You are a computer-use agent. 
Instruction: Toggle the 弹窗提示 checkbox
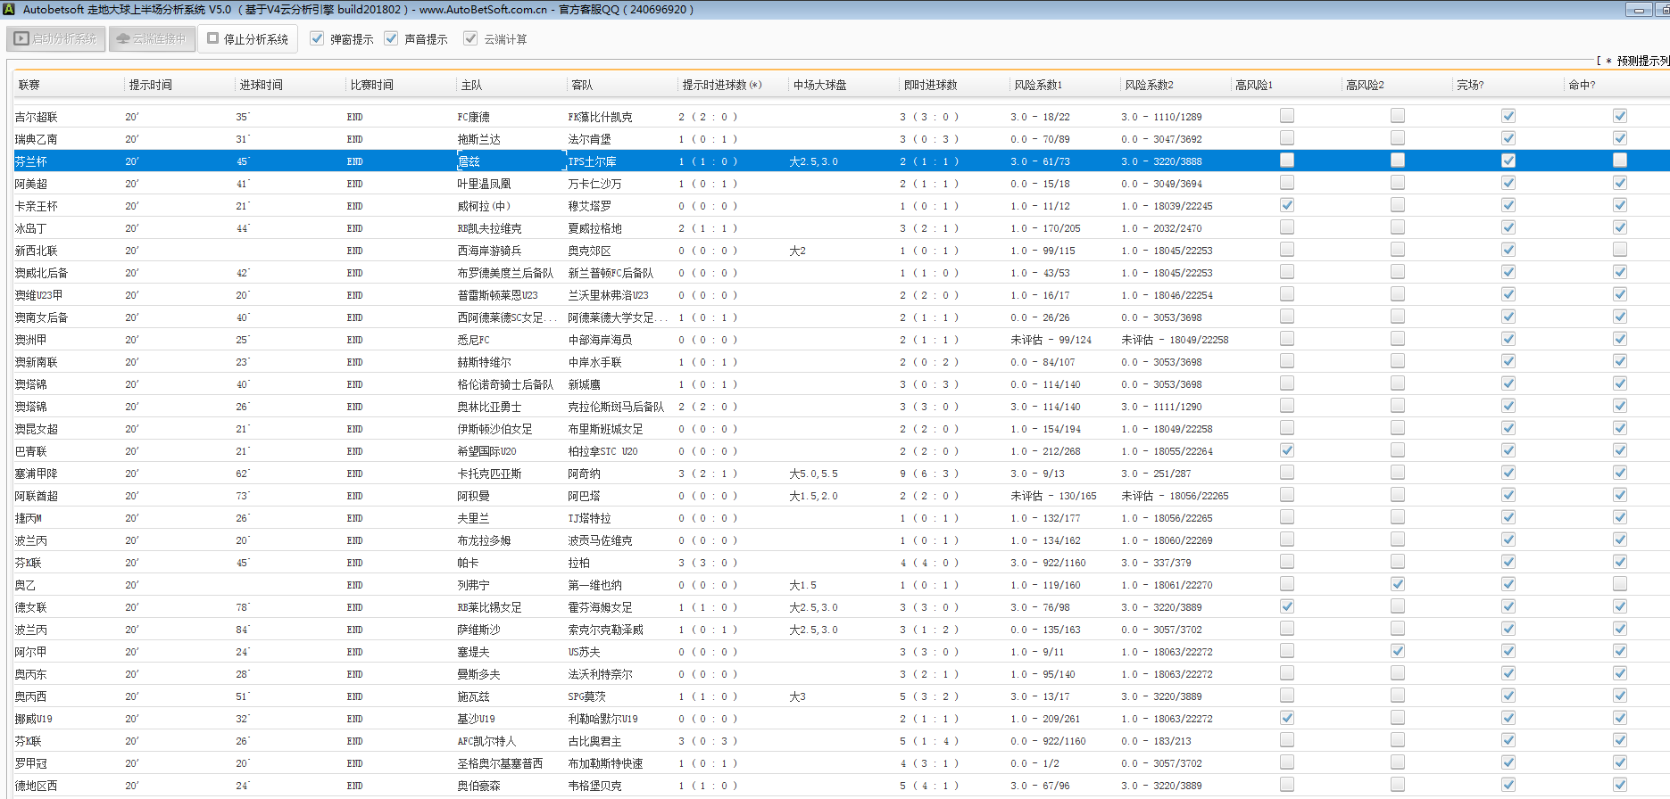pyautogui.click(x=317, y=38)
